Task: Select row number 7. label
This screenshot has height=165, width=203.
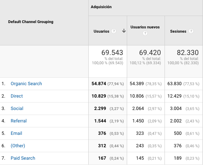Action: coord(3,158)
